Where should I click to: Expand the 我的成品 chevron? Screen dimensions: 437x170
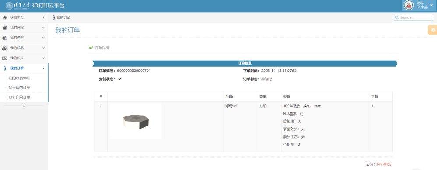43,48
